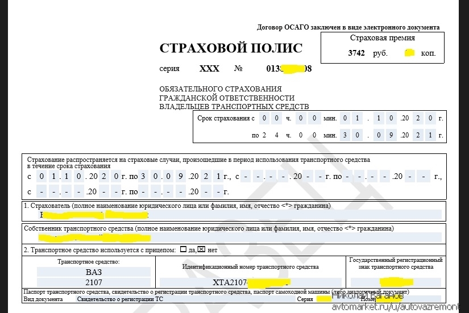The height and width of the screenshot is (313, 469).
Task: Select the policy series value 'XXX'
Action: [209, 69]
